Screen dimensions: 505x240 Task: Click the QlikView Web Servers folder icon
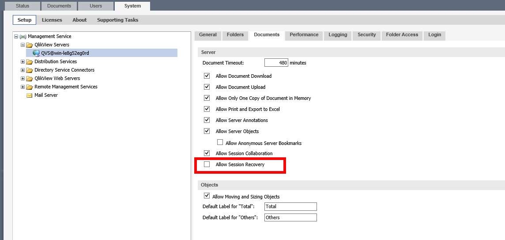tap(30, 78)
